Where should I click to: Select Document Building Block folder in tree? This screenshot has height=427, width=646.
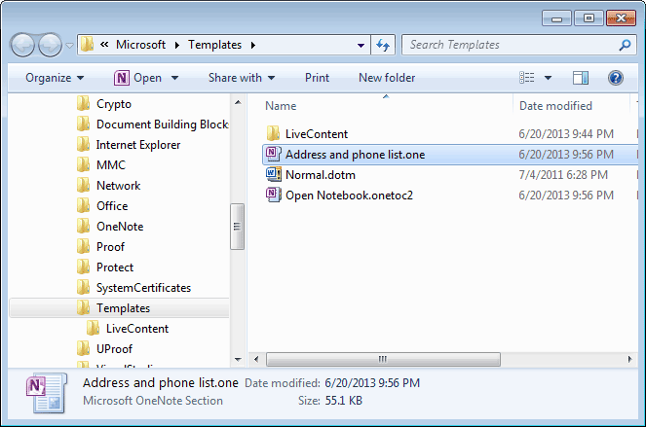163,125
